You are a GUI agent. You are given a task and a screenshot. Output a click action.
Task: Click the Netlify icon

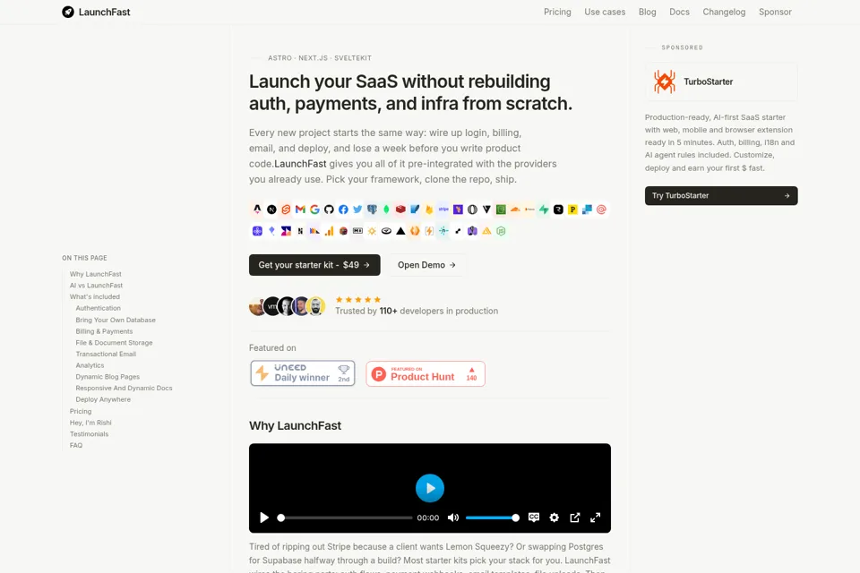pos(443,231)
